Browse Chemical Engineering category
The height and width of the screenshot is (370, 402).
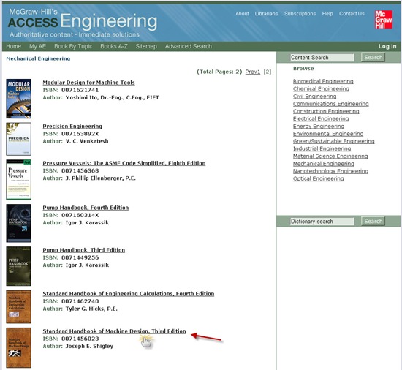[x=321, y=88]
